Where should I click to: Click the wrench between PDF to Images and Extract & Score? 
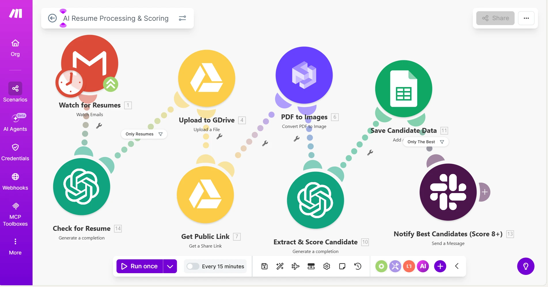click(x=297, y=139)
